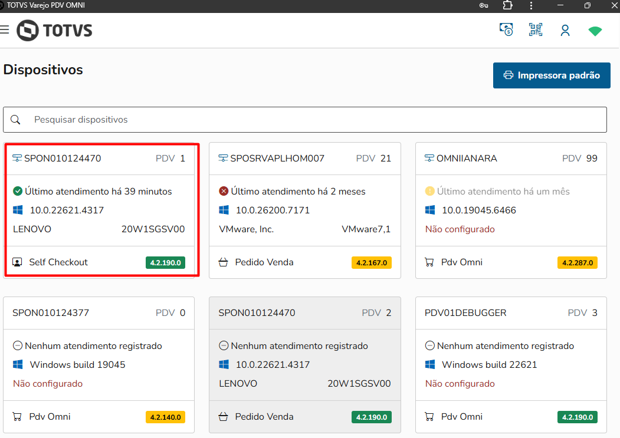
Task: Select the PDV01DEBUGGER device title
Action: [465, 312]
